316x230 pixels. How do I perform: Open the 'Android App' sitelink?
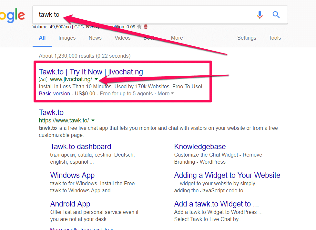(70, 204)
